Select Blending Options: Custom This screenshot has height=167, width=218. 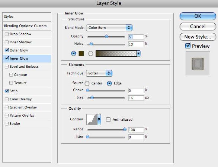click(x=27, y=26)
